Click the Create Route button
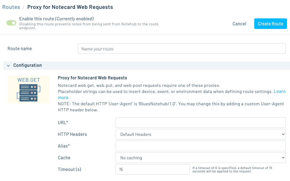This screenshot has height=181, width=290. 270,24
